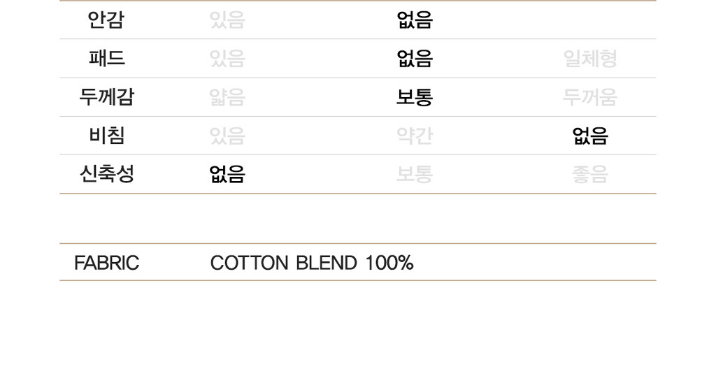The image size is (716, 390).
Task: Choose 없음 option for 패드
Action: [415, 59]
